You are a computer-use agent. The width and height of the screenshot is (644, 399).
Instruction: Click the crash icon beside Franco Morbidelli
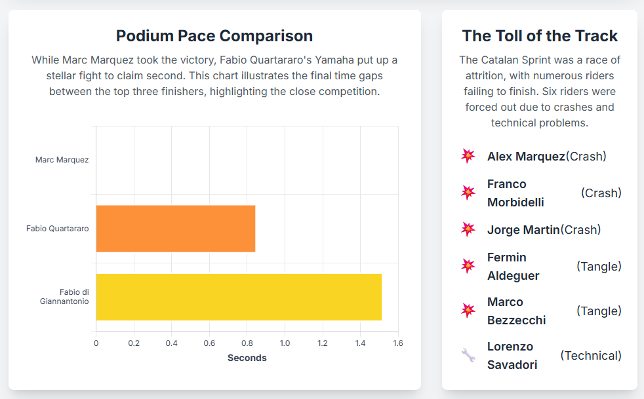pos(468,193)
